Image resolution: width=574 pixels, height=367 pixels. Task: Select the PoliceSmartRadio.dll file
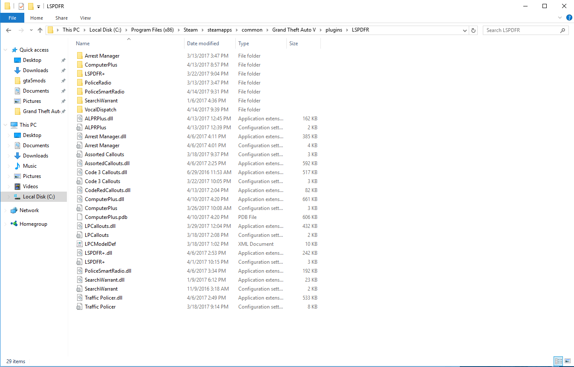[108, 271]
